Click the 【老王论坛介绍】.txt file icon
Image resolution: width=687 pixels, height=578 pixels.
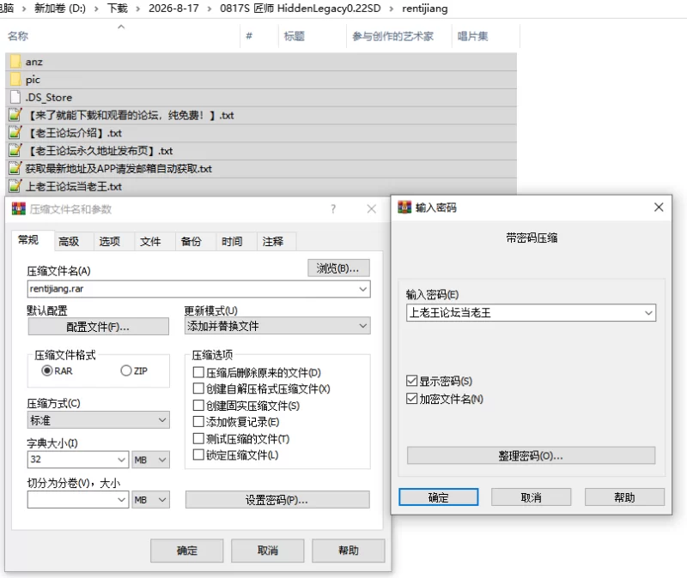15,133
